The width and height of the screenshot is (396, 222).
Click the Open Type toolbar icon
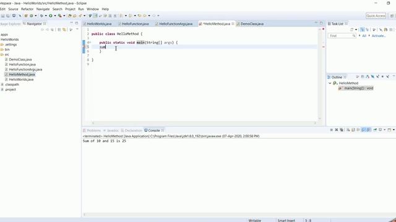(x=69, y=15)
